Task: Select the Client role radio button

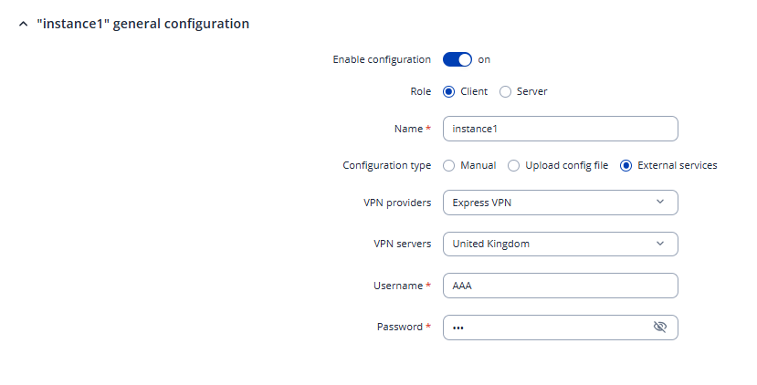Action: (x=448, y=91)
